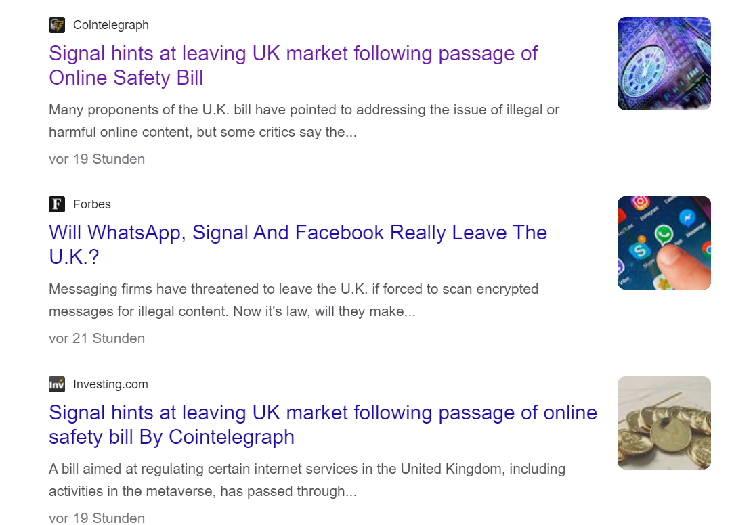Click the Investing.com source name
753x525 pixels.
[x=110, y=384]
